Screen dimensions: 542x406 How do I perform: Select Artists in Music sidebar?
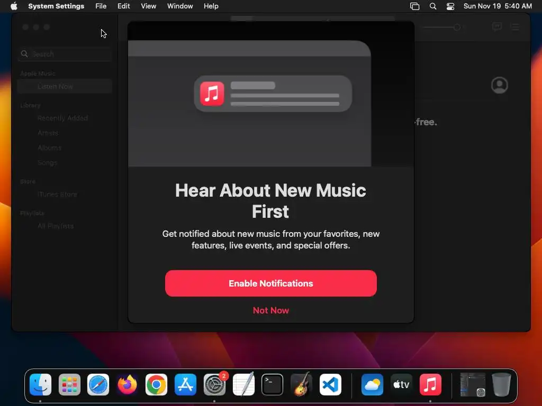click(x=48, y=133)
